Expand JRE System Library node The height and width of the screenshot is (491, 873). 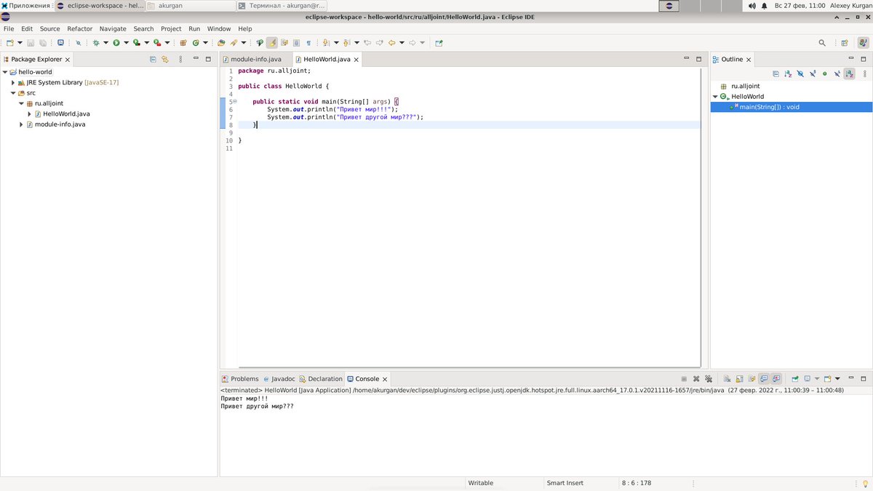(x=12, y=82)
